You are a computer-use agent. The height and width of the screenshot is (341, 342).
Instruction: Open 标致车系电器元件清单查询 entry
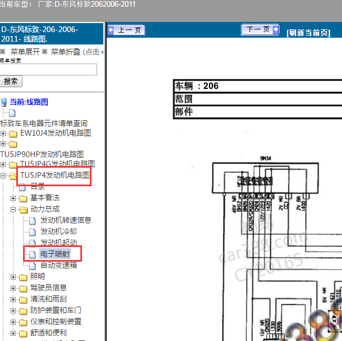pyautogui.click(x=44, y=123)
